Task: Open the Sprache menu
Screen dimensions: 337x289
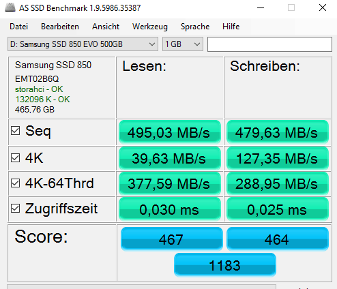Action: coord(195,27)
